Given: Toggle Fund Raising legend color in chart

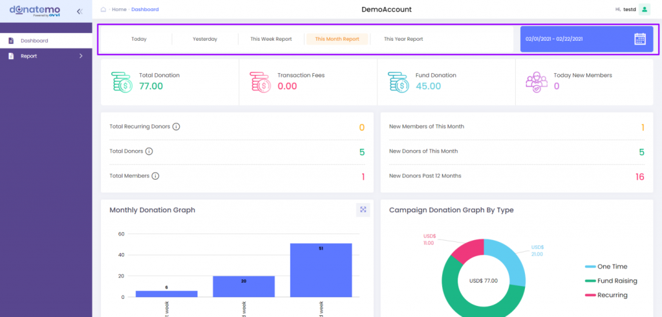Looking at the screenshot, I should point(590,281).
